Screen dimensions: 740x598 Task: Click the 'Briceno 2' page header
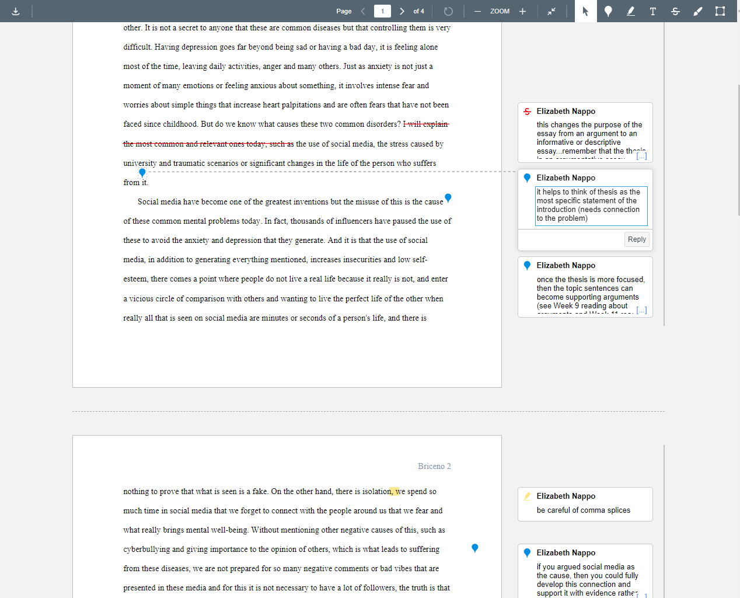[x=434, y=466]
